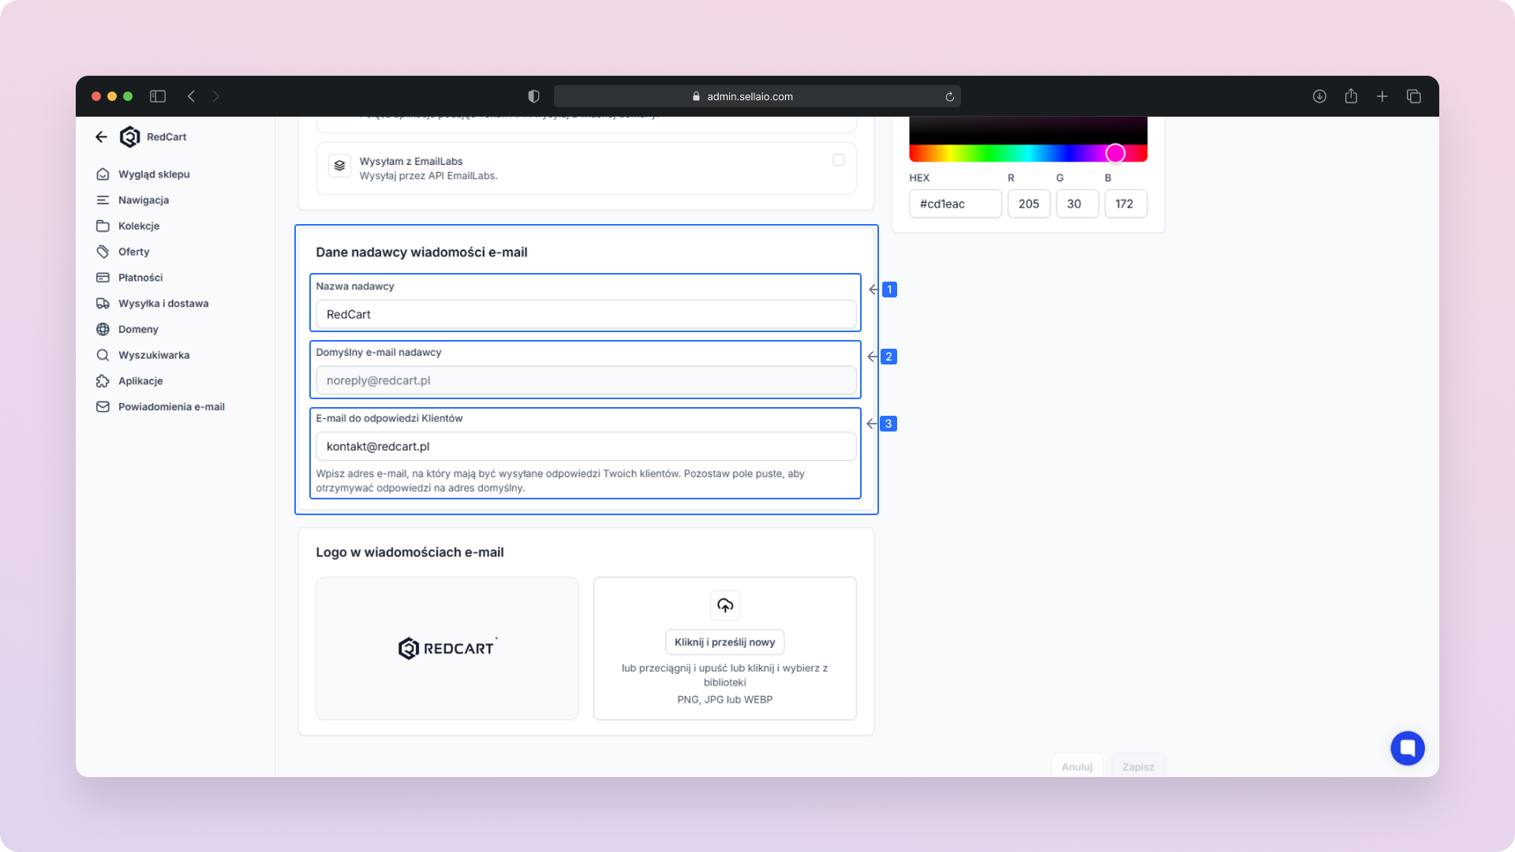Open the Domeny menu item
1515x852 pixels.
coord(138,329)
